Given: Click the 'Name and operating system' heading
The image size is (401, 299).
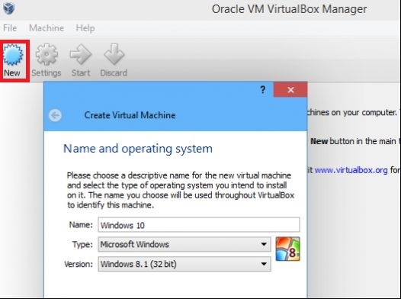Looking at the screenshot, I should click(x=138, y=149).
